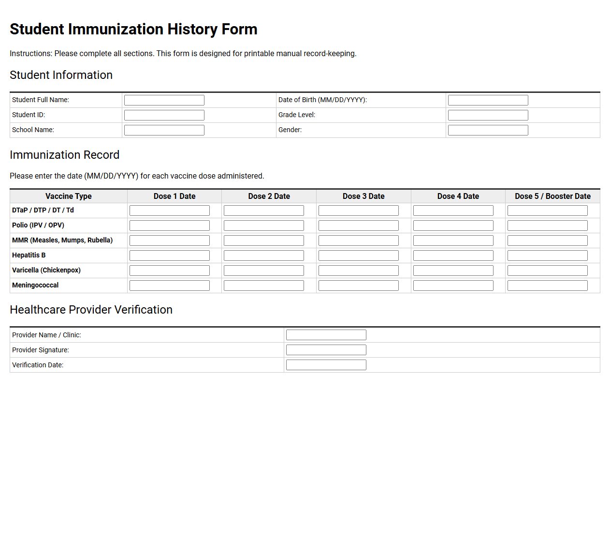Viewport: 610px width, 542px height.
Task: Select Polio Dose 1 Date field
Action: [x=170, y=226]
